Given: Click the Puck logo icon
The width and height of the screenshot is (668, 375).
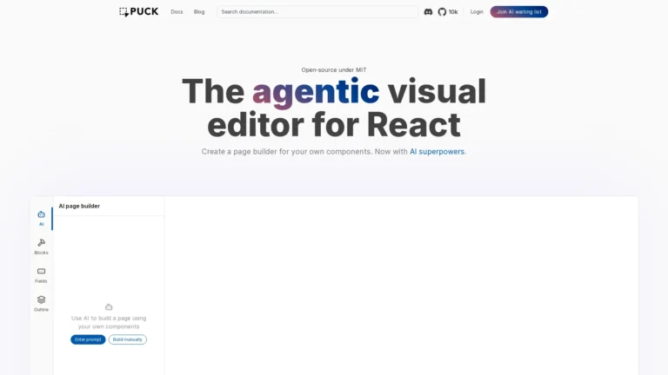Looking at the screenshot, I should [124, 12].
